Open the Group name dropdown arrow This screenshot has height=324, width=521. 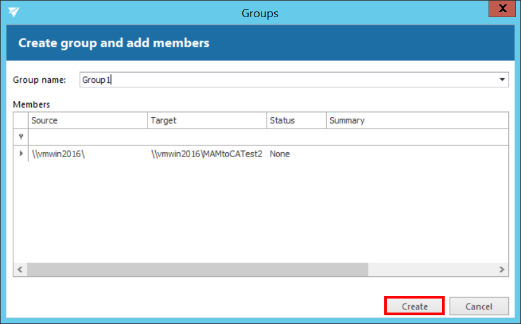tap(502, 80)
